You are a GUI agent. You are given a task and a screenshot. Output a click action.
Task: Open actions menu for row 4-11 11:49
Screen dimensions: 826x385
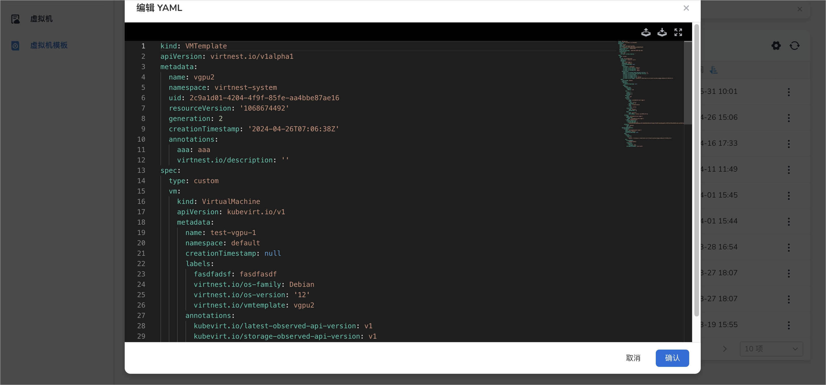click(x=789, y=170)
